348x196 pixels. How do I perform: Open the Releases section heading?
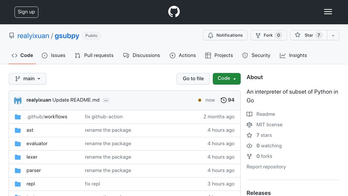258,193
